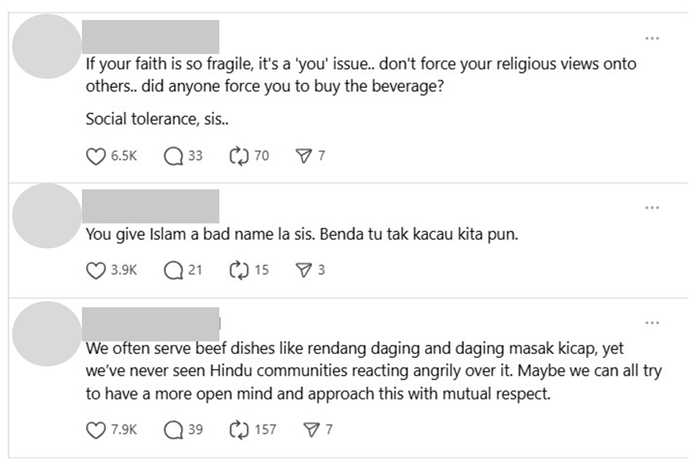Open more options for the first post

[x=652, y=38]
